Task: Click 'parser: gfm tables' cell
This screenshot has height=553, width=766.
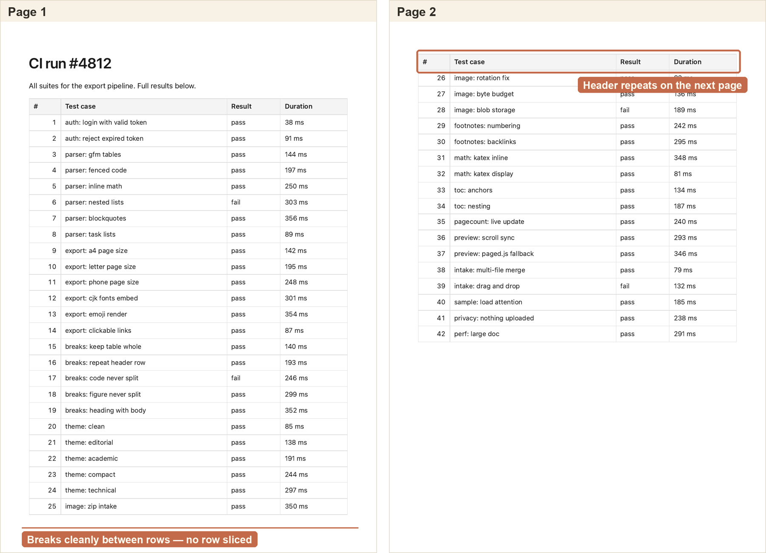Action: click(144, 154)
